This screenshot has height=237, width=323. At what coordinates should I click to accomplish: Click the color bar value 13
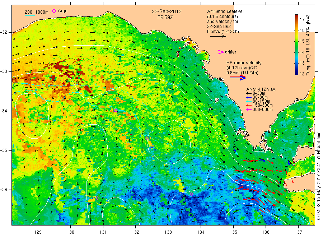302,63
